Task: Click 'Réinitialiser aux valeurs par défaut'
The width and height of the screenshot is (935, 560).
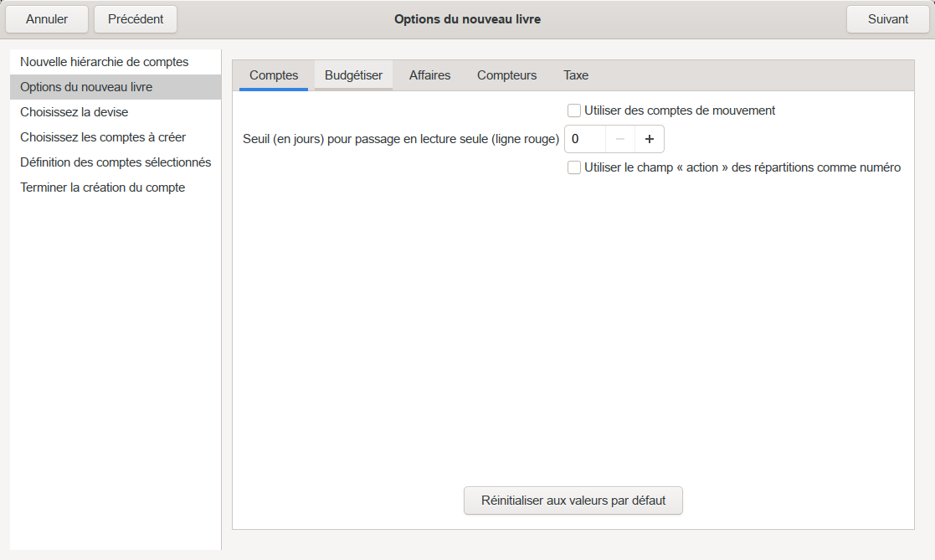Action: [573, 501]
